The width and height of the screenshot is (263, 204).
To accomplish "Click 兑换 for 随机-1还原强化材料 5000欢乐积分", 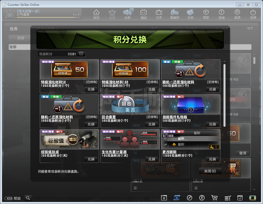I will point(91,124).
